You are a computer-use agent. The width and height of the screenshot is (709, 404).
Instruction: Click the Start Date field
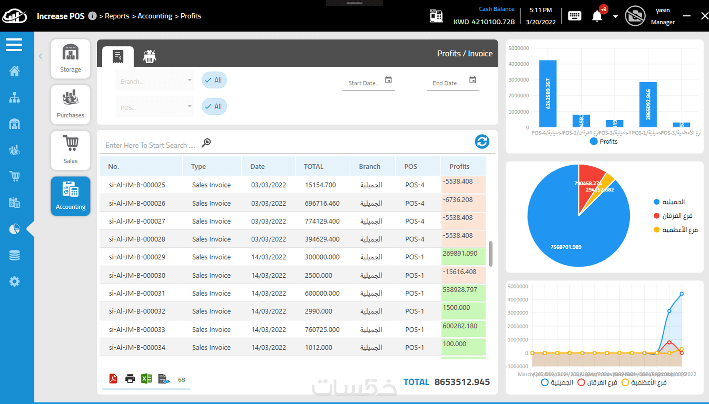364,83
